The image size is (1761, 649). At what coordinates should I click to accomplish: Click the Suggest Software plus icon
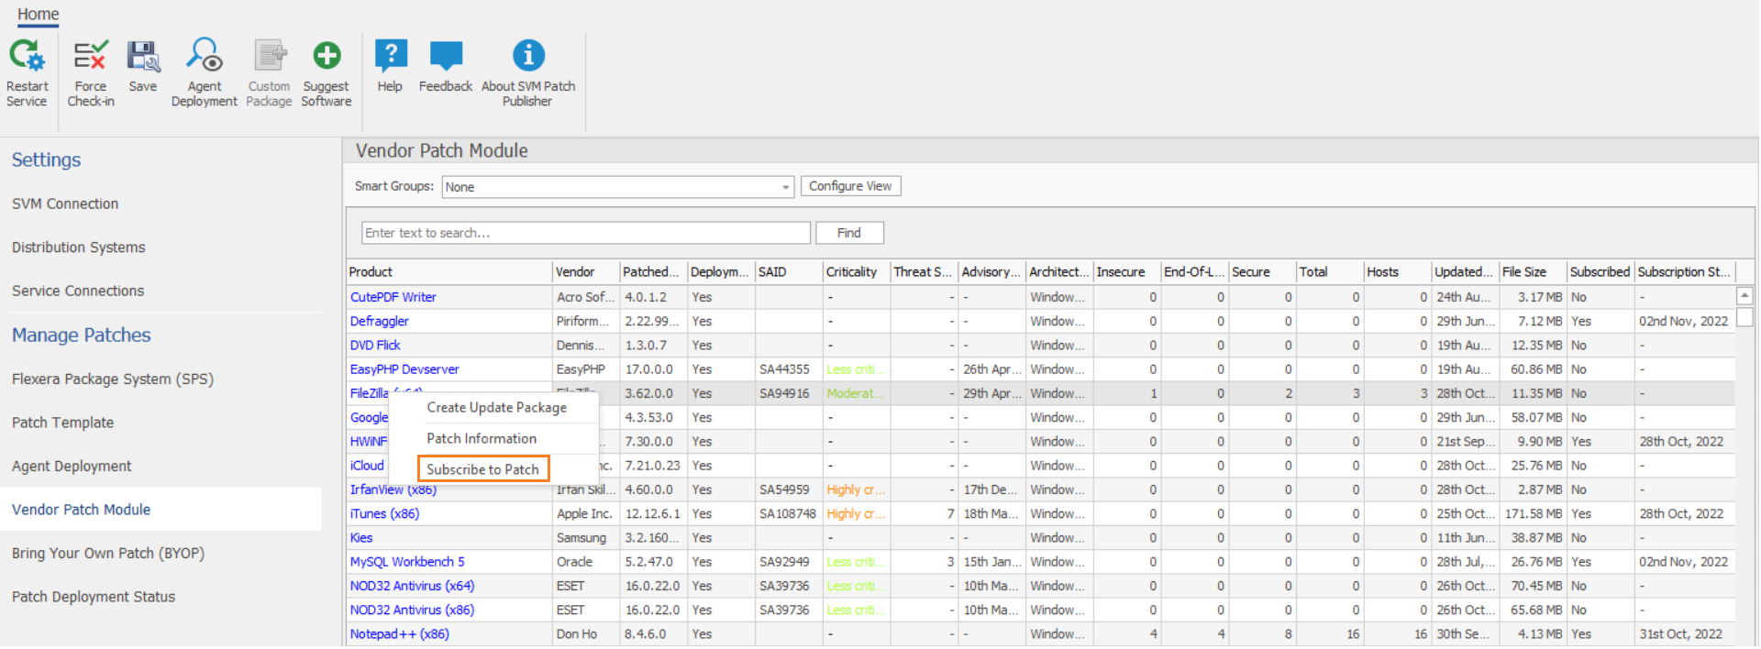point(327,57)
